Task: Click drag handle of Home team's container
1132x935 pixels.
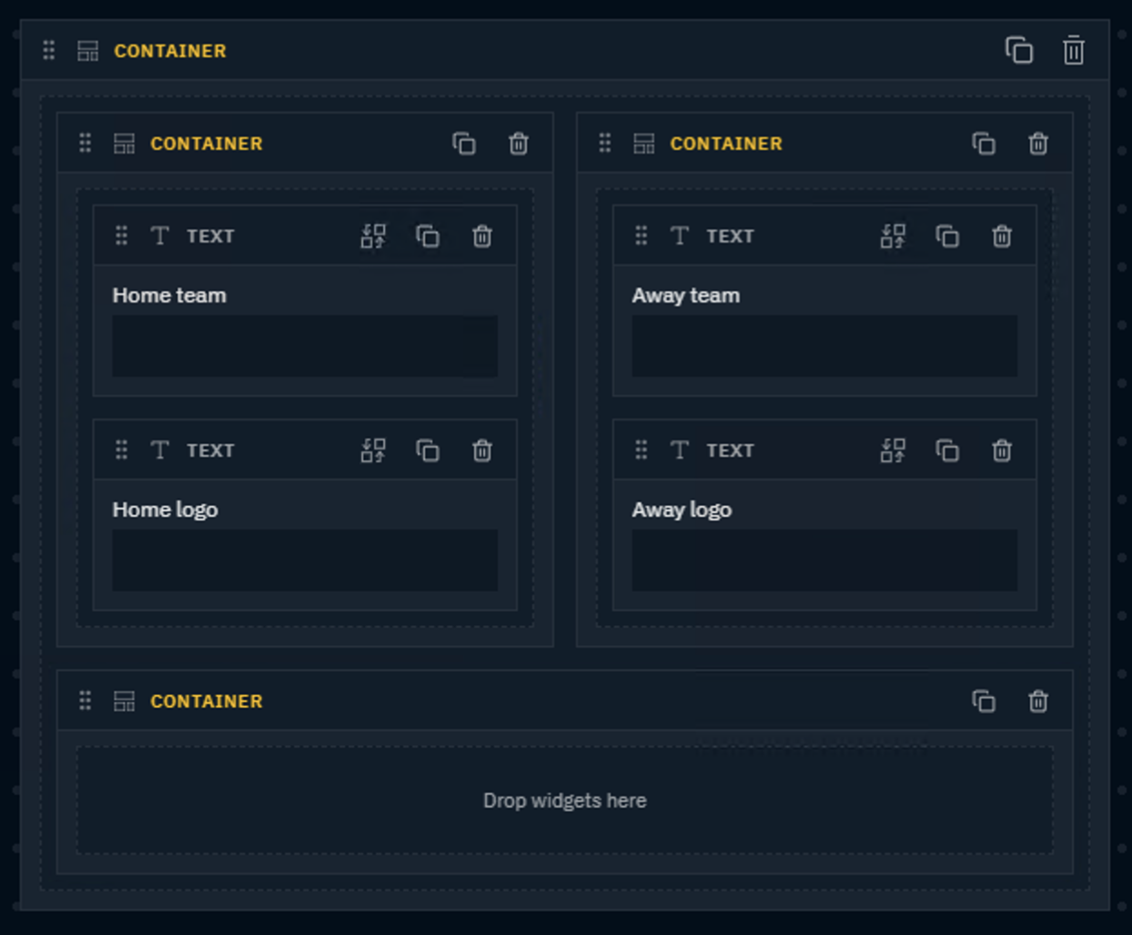Action: [86, 143]
